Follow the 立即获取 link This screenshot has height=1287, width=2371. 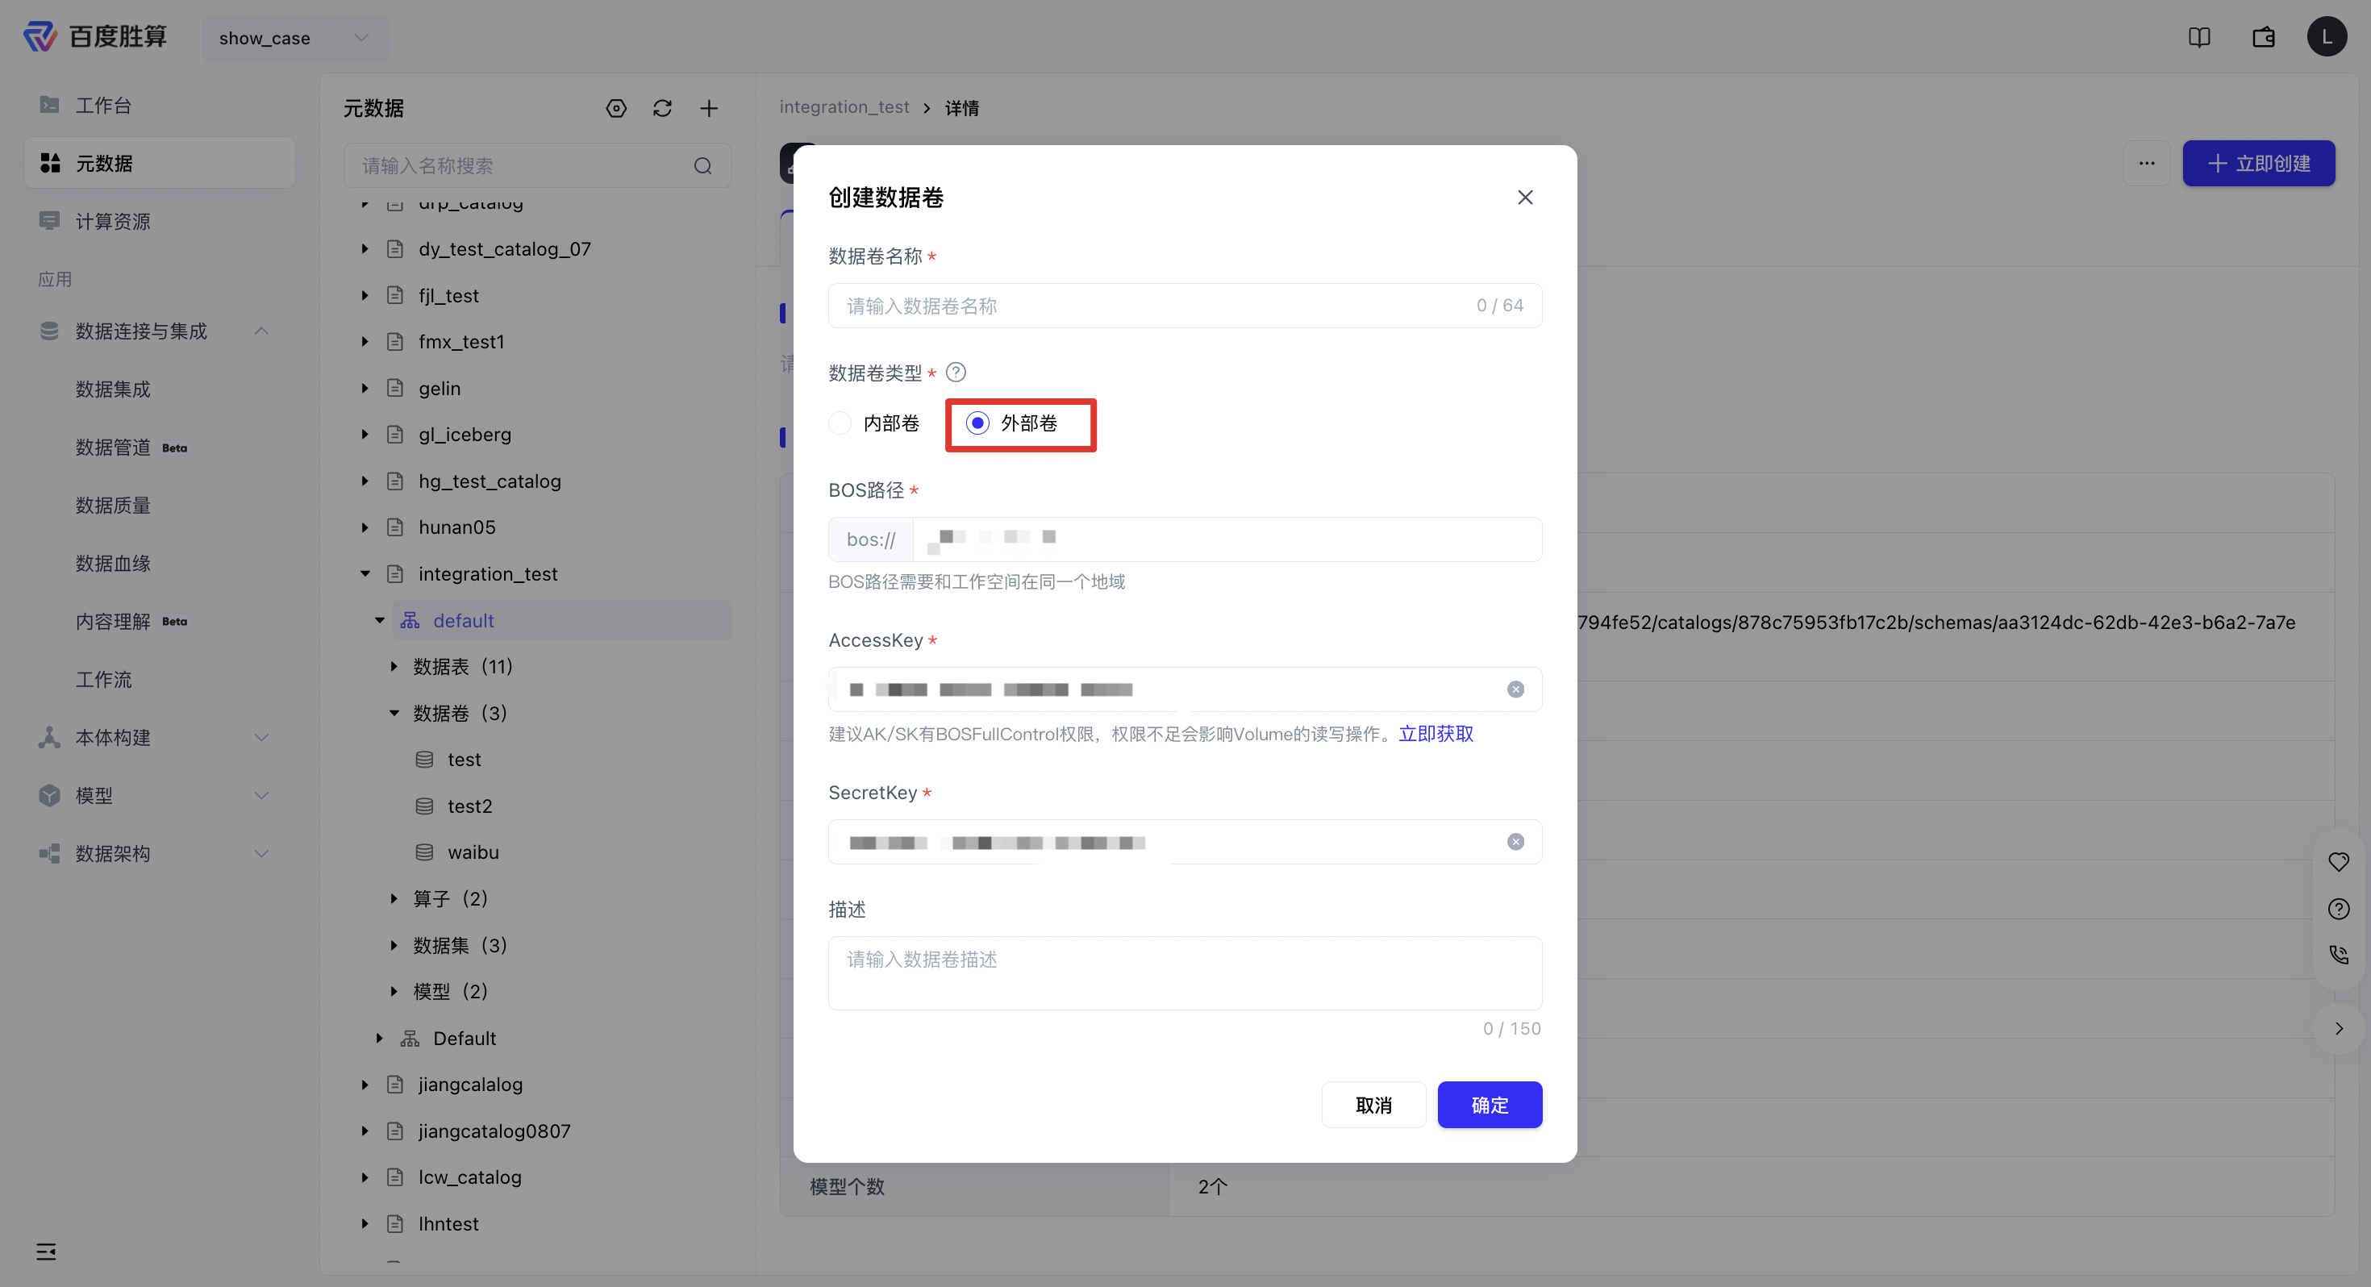pyautogui.click(x=1436, y=734)
